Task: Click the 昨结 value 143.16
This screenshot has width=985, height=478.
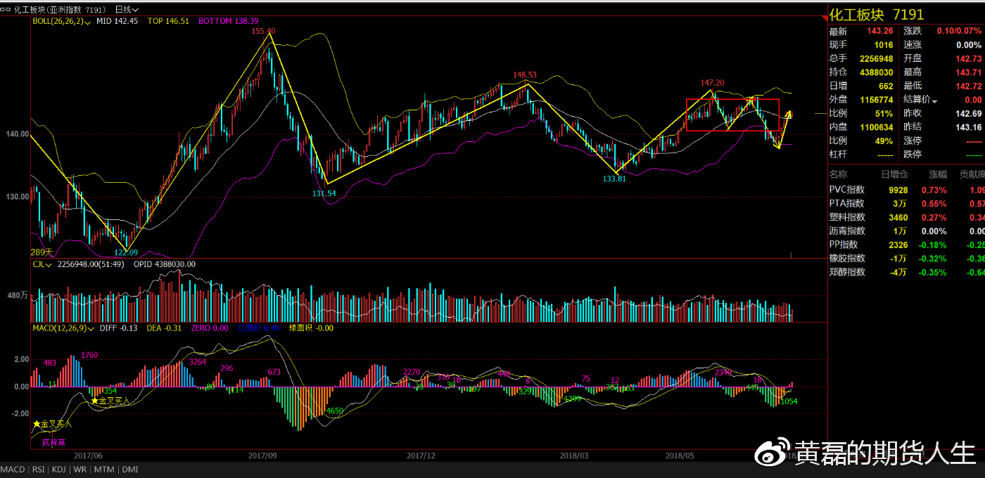Action: point(968,127)
